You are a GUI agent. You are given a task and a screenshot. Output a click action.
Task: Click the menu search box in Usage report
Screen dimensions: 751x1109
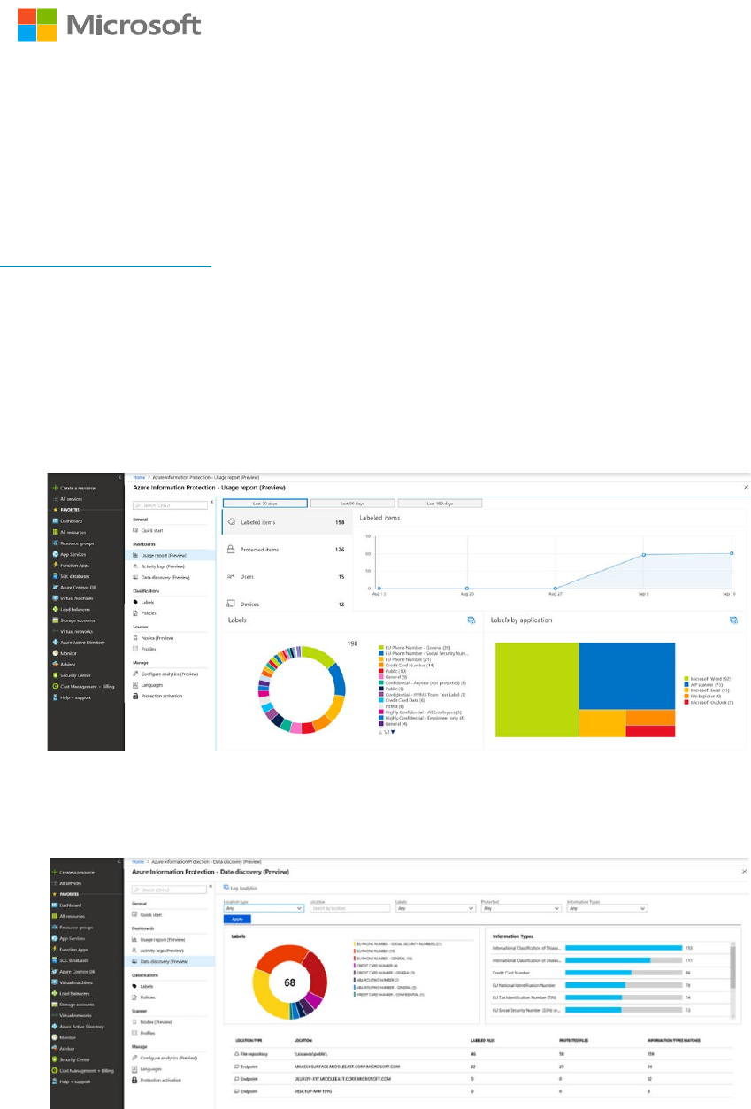[169, 506]
